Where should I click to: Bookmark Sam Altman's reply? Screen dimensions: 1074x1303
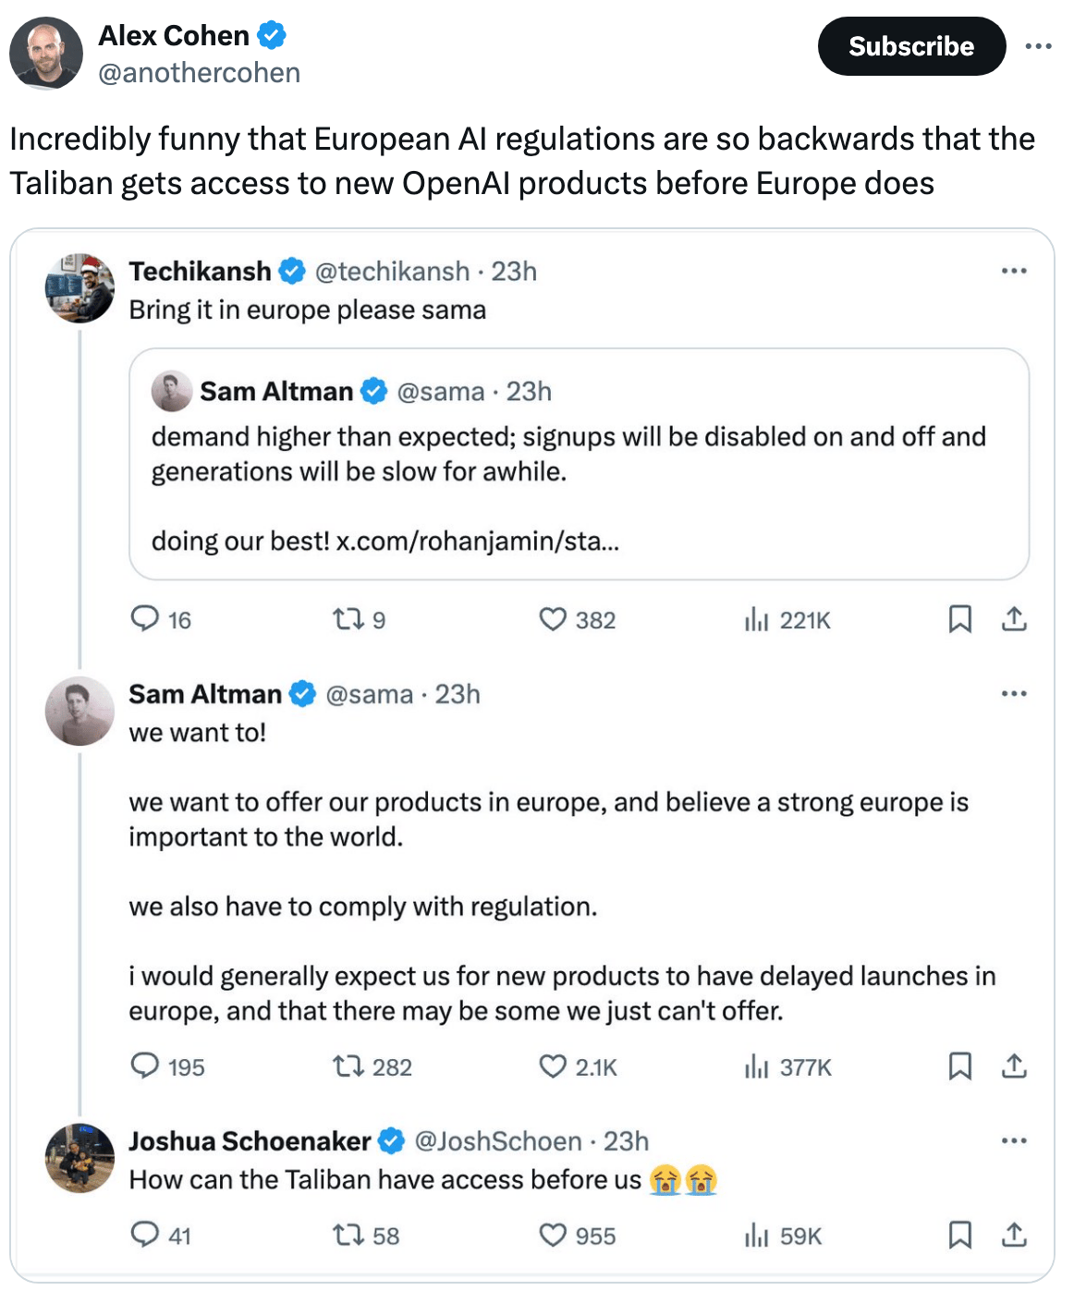pos(959,1066)
